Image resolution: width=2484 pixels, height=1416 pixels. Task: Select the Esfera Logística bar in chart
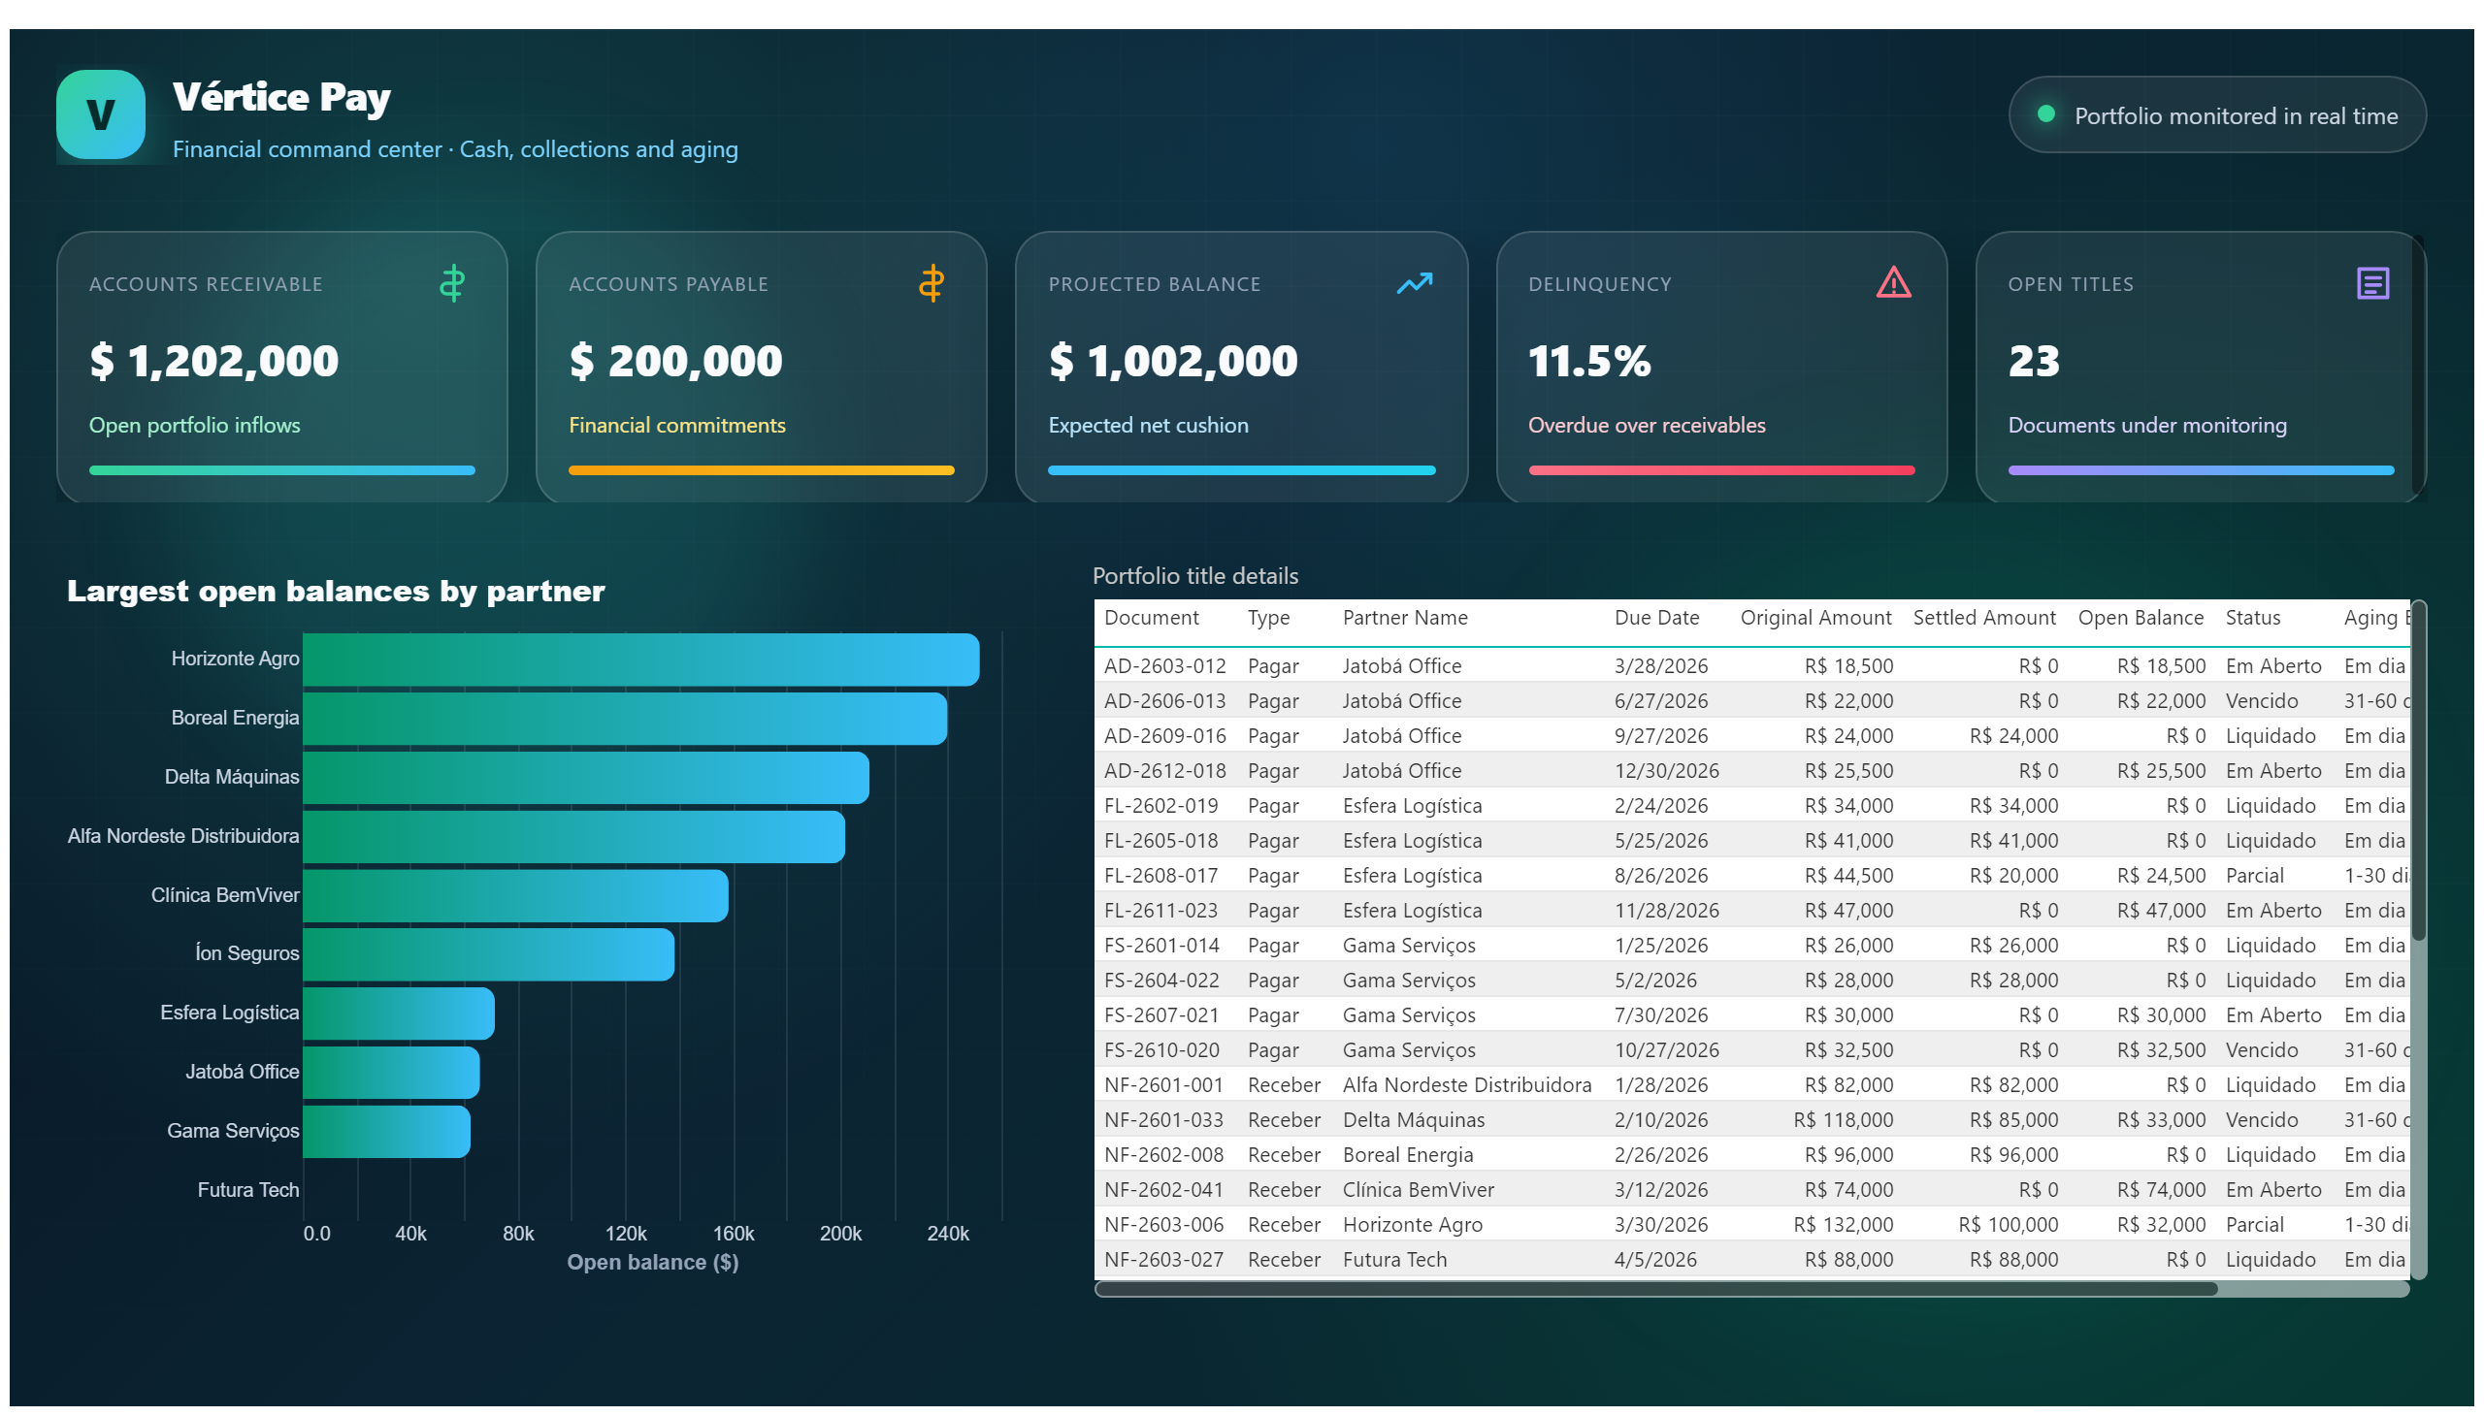[399, 1014]
